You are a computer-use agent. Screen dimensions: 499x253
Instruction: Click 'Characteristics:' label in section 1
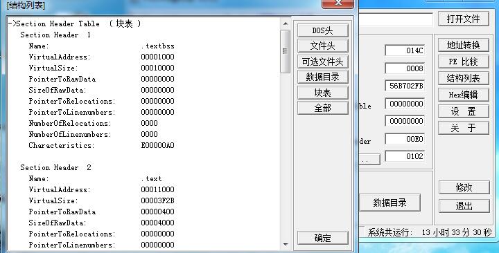[x=62, y=145]
